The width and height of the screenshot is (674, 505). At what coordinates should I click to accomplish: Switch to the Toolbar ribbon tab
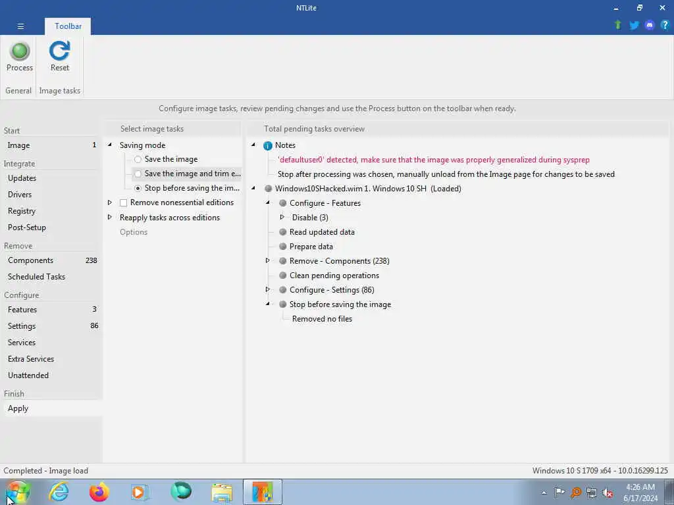tap(68, 26)
